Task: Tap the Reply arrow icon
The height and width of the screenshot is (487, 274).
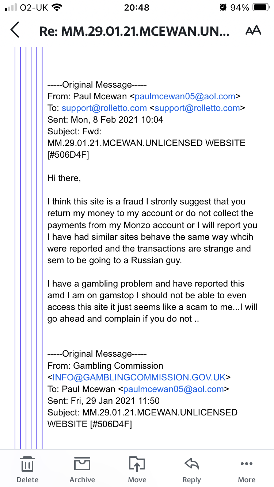Action: (192, 464)
